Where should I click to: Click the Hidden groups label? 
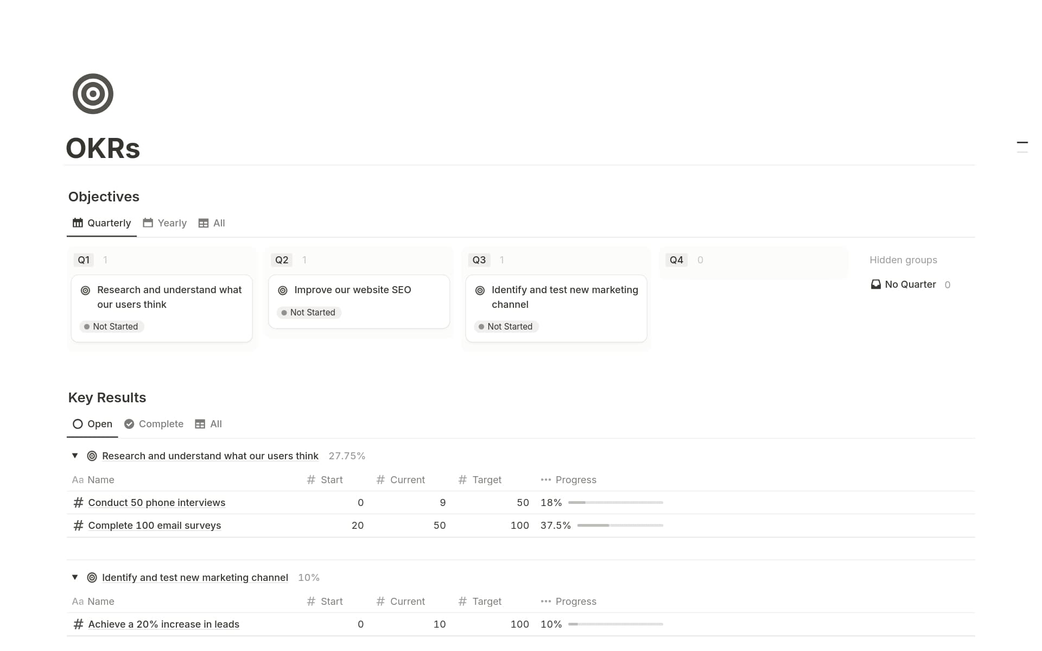point(903,260)
